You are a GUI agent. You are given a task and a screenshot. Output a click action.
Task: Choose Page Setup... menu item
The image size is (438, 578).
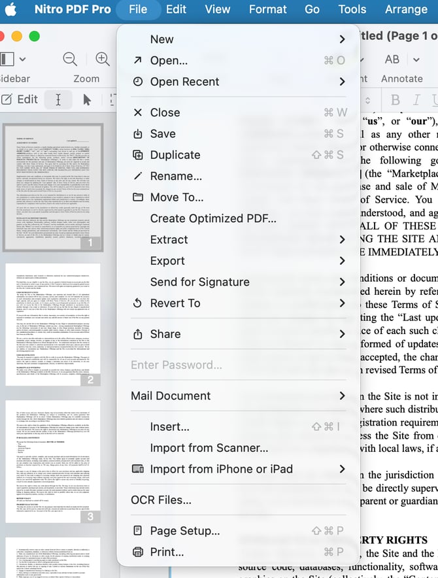238,531
